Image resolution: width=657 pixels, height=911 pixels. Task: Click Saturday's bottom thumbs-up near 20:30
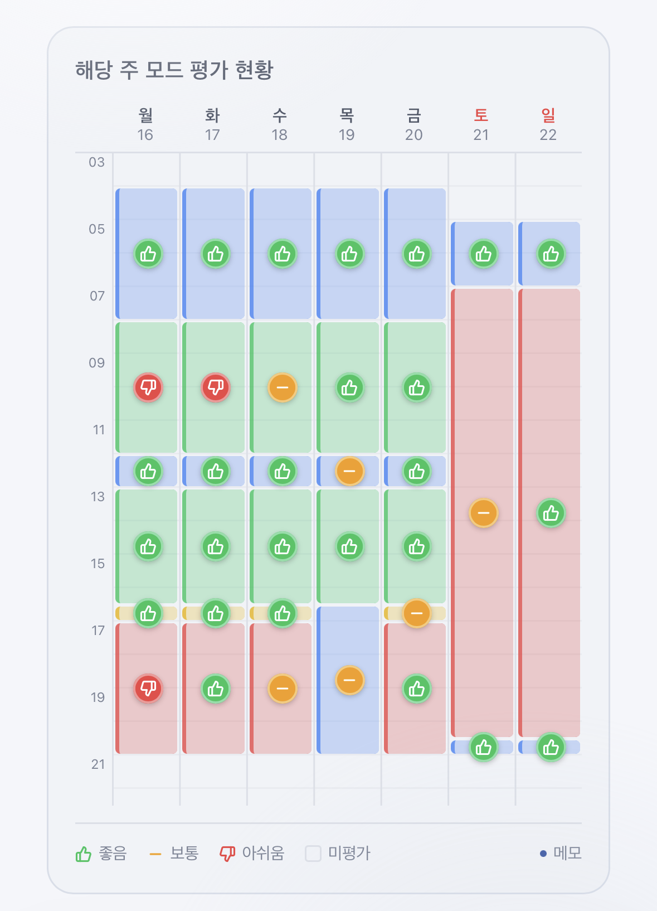[484, 747]
